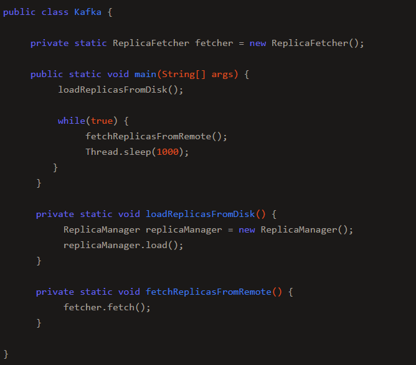Click the fetcher field variable name
Image resolution: width=416 pixels, height=365 pixels.
tap(214, 43)
